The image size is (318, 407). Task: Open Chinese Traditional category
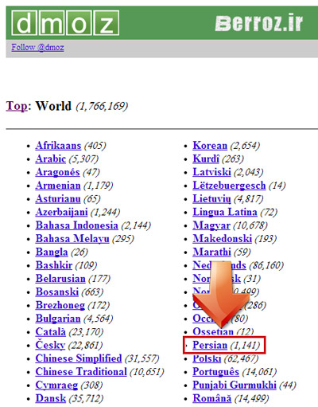point(81,371)
